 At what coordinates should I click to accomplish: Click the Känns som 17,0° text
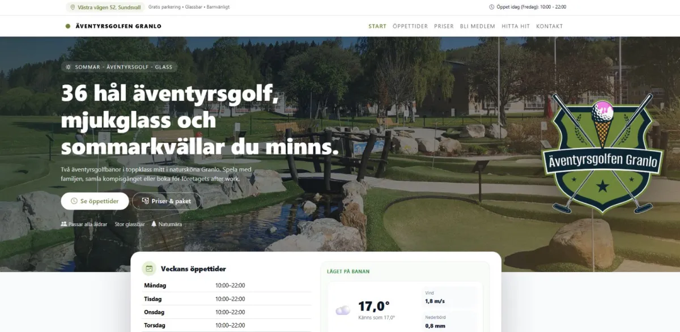tap(376, 318)
